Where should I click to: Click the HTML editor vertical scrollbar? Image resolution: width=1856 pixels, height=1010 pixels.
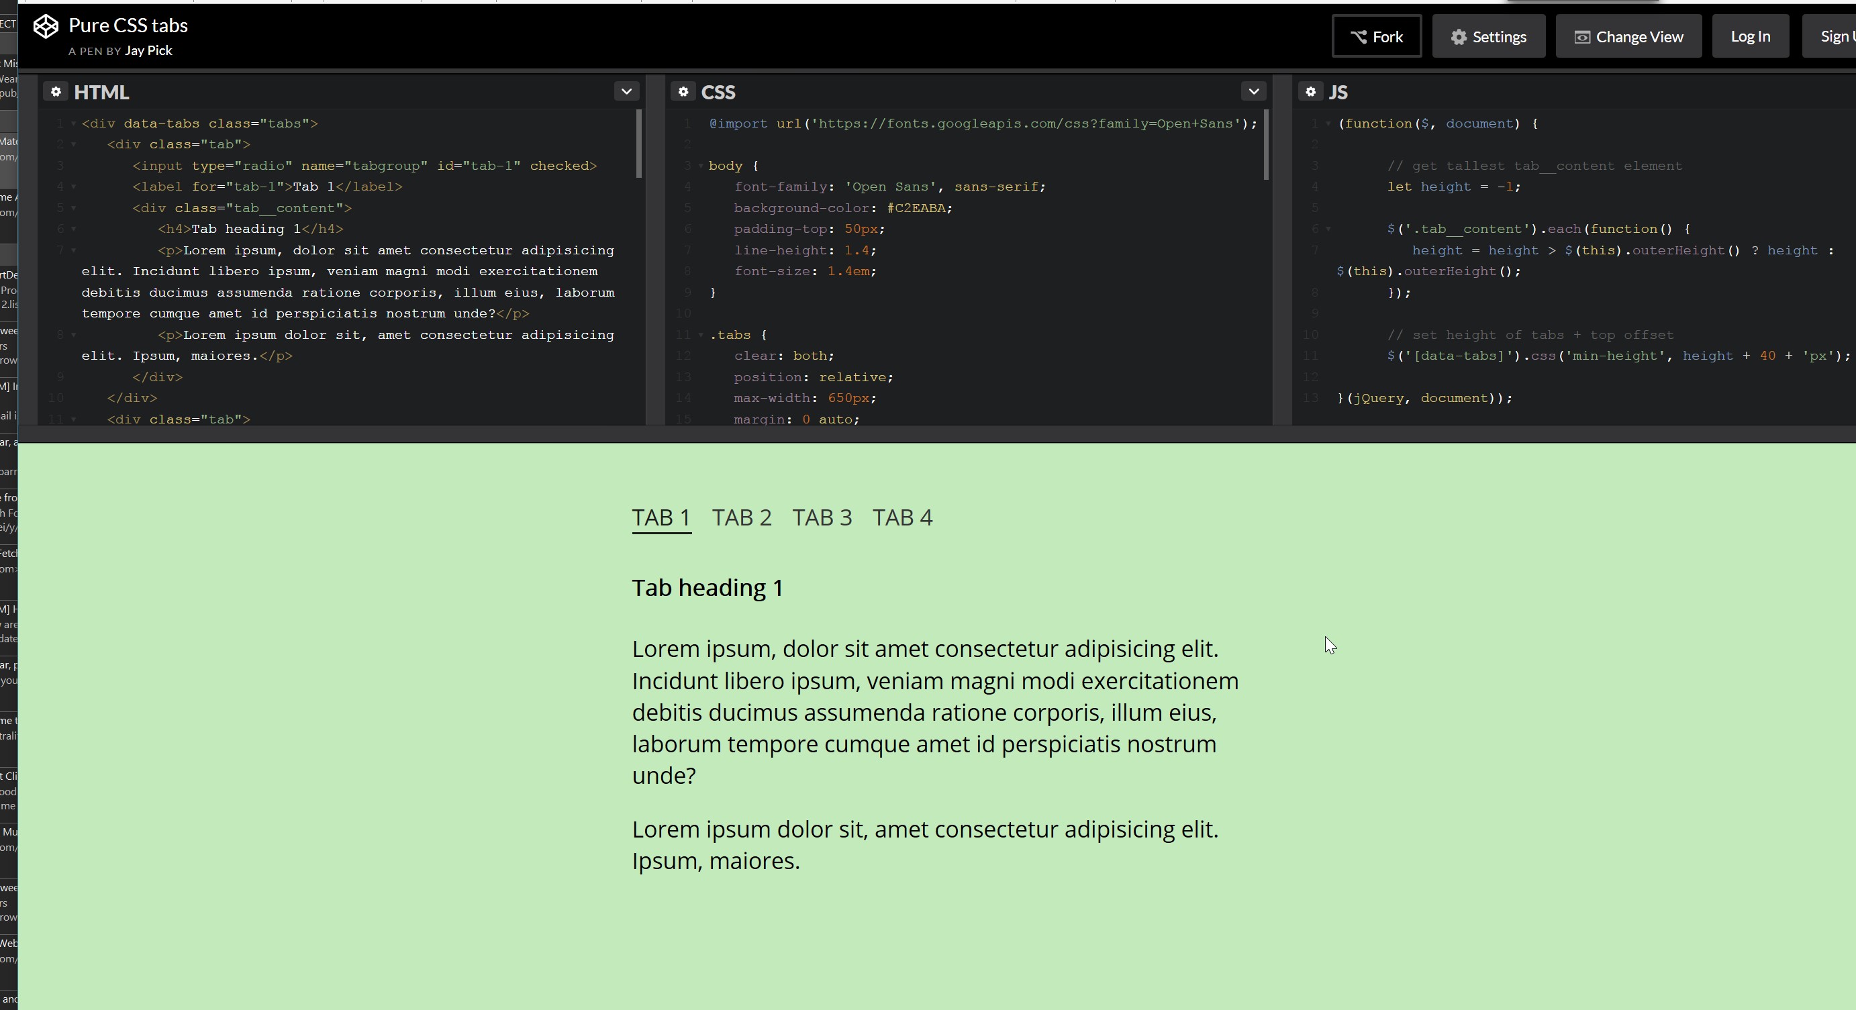638,144
